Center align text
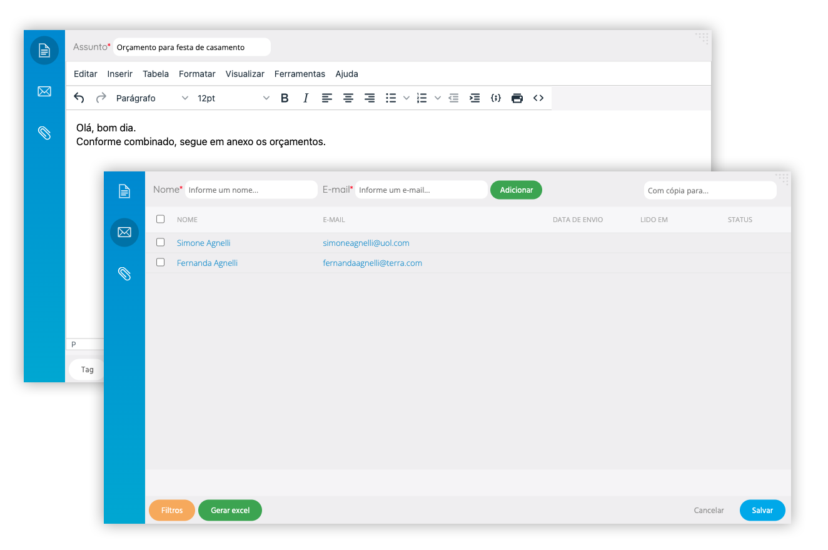 point(348,98)
